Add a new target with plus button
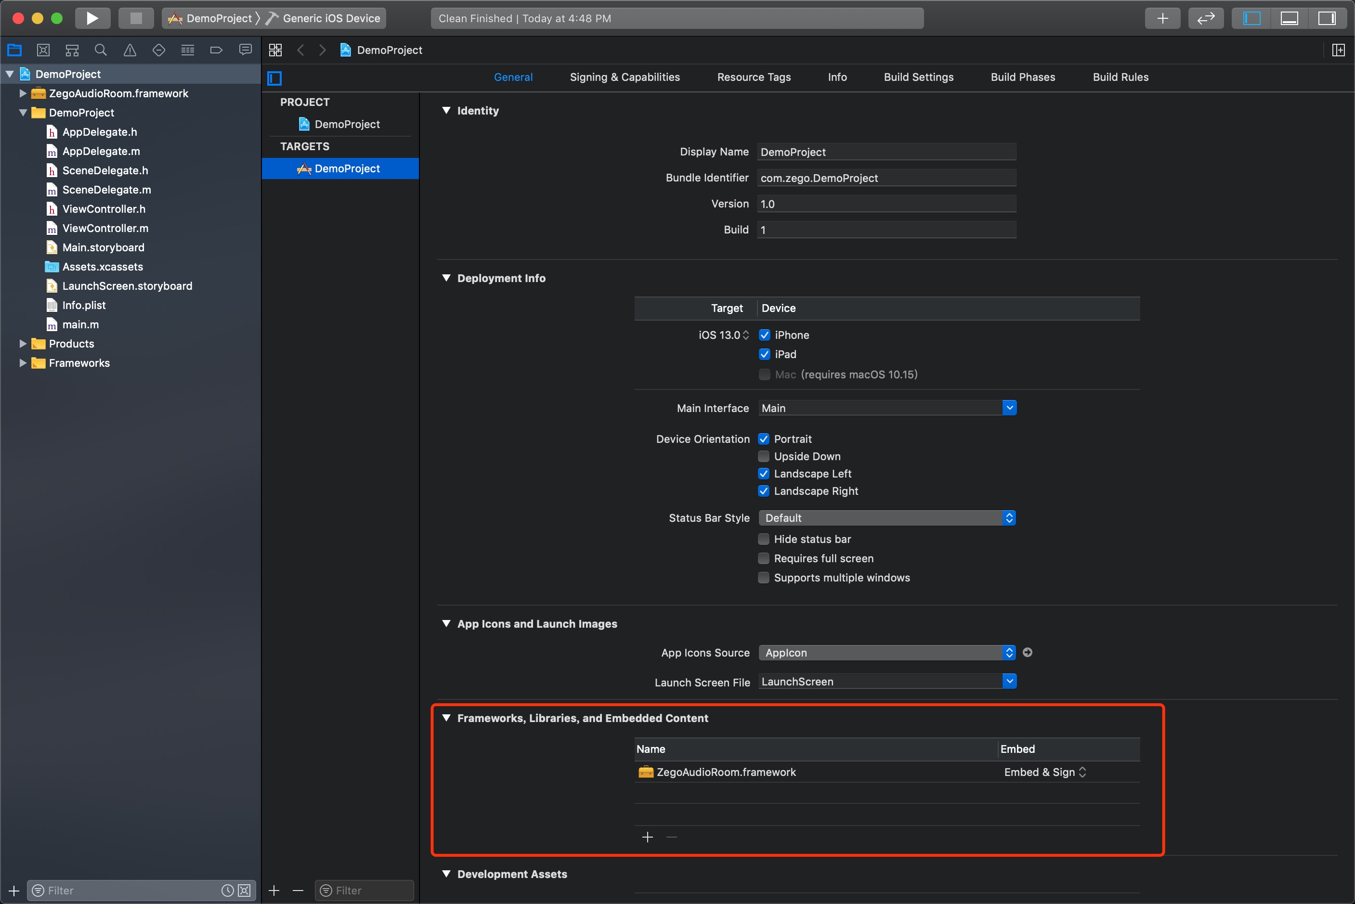The width and height of the screenshot is (1355, 904). (274, 890)
